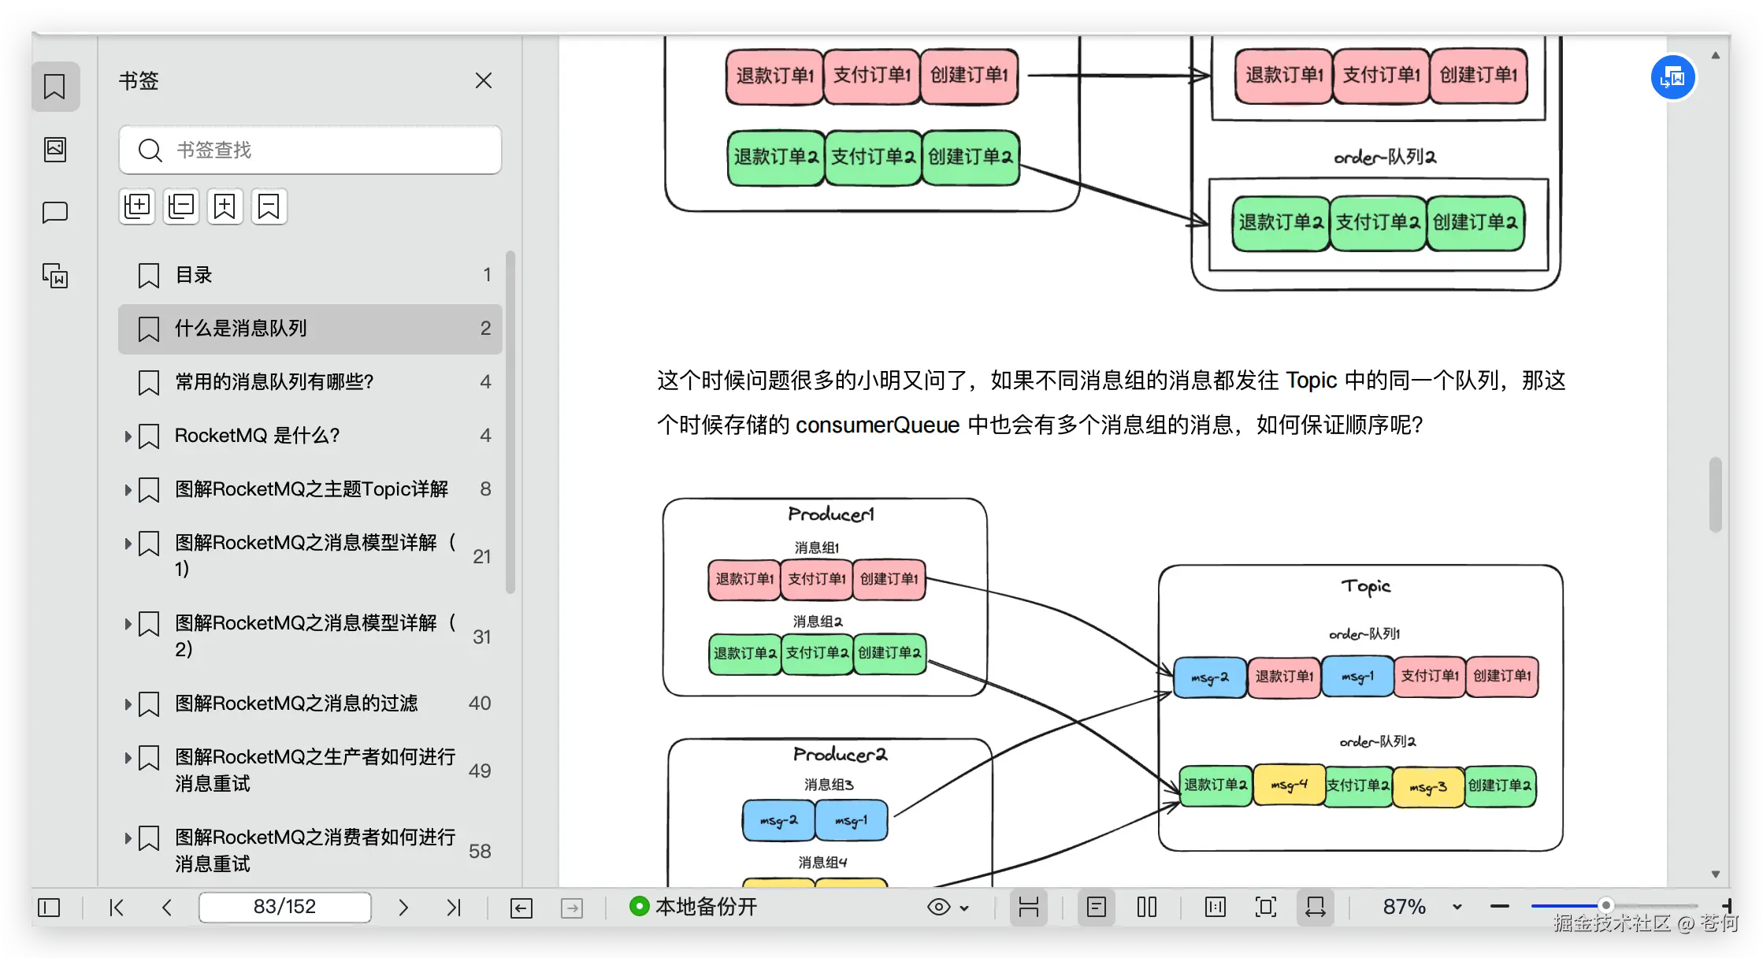Jump to the last page
This screenshot has height=958, width=1763.
point(454,907)
